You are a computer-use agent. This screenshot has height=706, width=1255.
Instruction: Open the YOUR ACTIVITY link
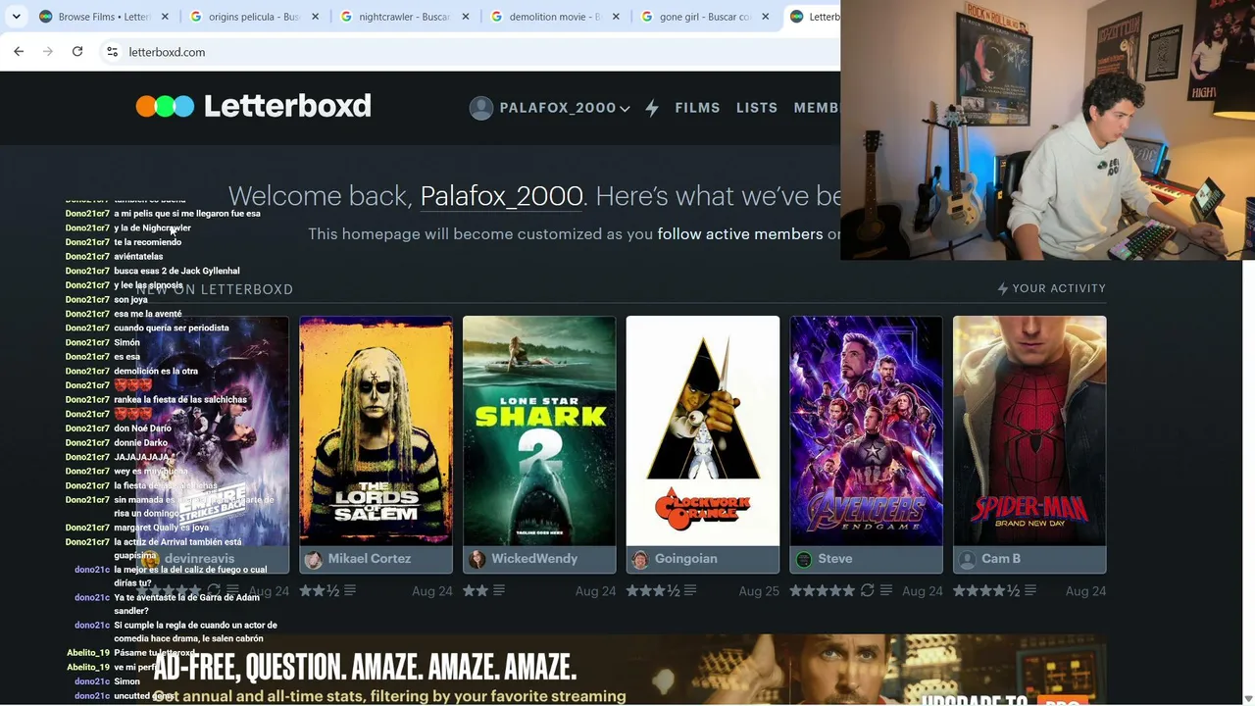tap(1051, 288)
